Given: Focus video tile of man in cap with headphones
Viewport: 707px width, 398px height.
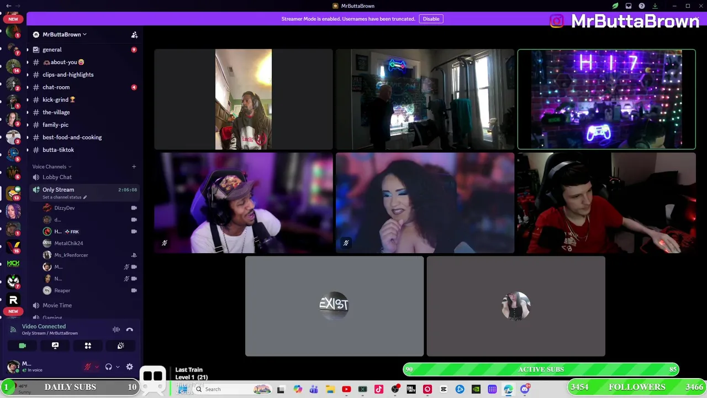Looking at the screenshot, I should pyautogui.click(x=244, y=203).
